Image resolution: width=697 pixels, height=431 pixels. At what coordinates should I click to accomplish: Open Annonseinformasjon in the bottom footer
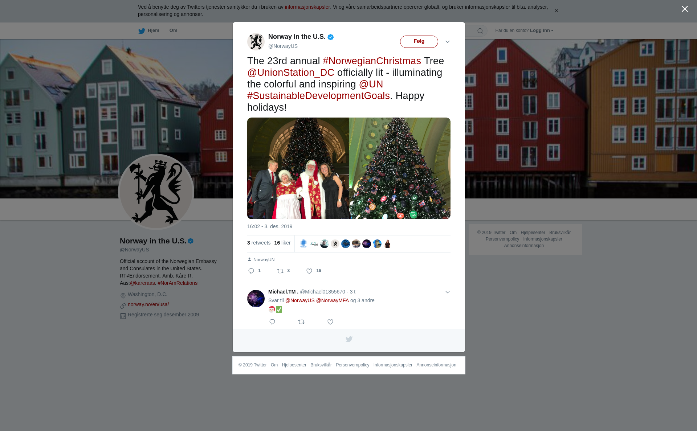(436, 365)
